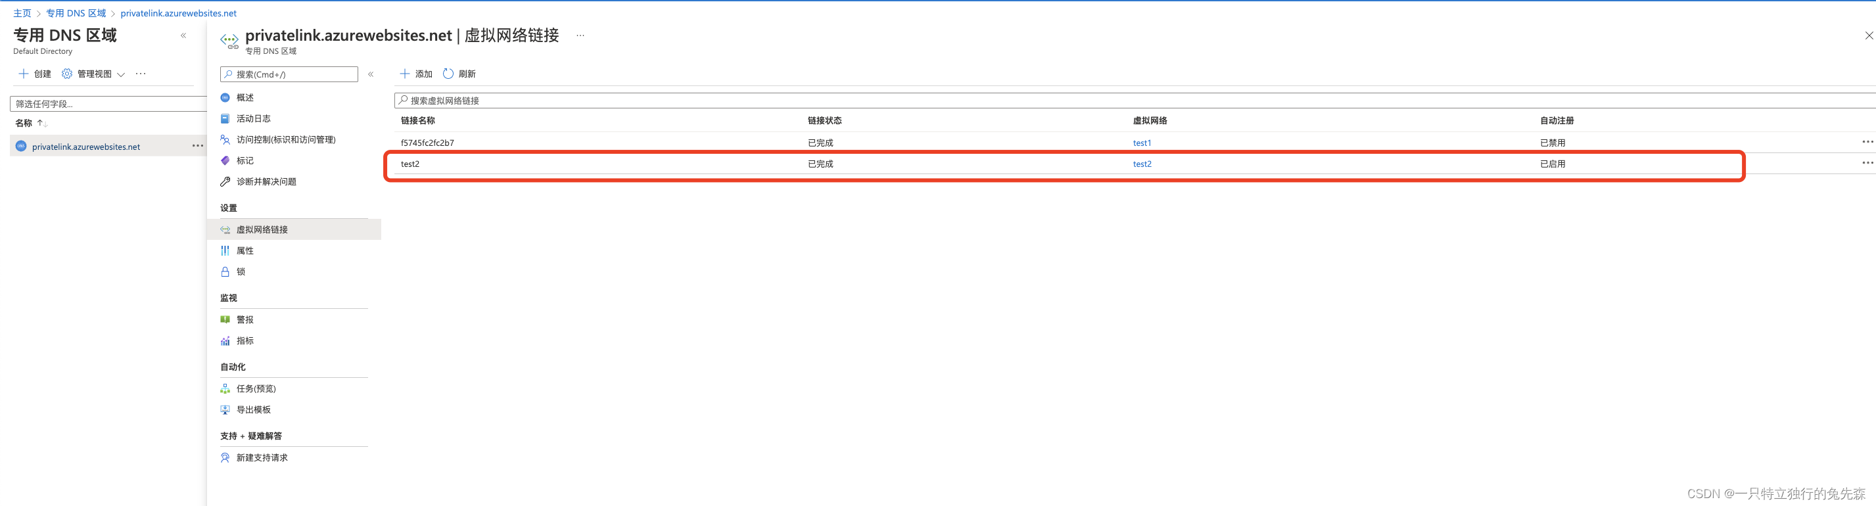This screenshot has width=1876, height=506.
Task: Open 锁 menu item
Action: click(x=241, y=271)
